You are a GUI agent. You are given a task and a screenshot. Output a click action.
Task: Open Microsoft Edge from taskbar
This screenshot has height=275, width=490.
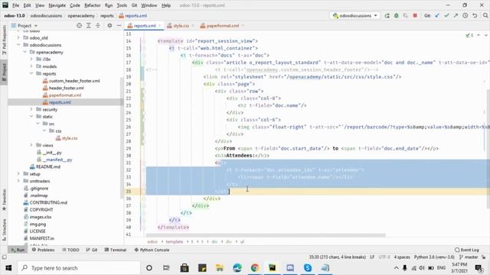tap(237, 268)
